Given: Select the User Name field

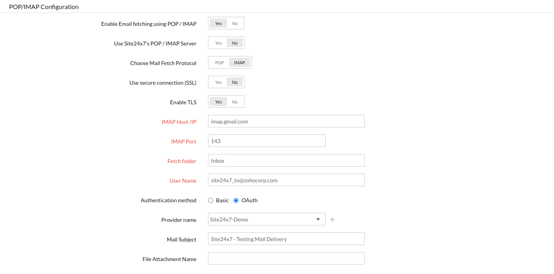Looking at the screenshot, I should 286,180.
